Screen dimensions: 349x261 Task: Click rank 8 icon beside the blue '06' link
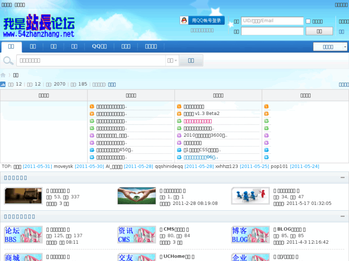tap(179, 157)
